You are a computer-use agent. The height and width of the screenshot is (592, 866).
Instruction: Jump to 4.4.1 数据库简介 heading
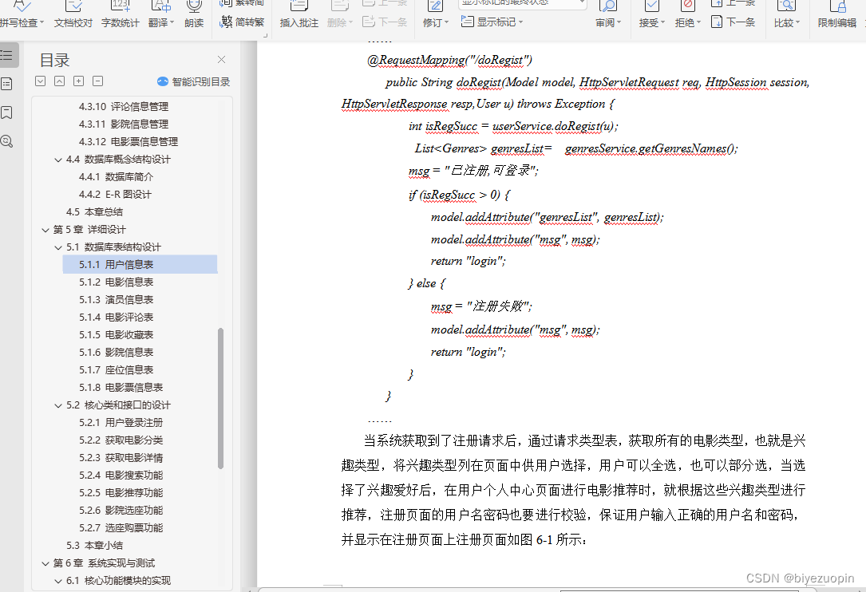(x=116, y=176)
